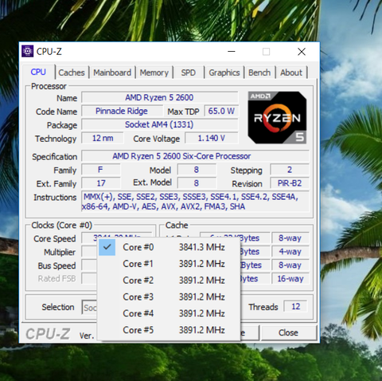382x381 pixels.
Task: Choose Core #4 in the core menu
Action: click(170, 313)
